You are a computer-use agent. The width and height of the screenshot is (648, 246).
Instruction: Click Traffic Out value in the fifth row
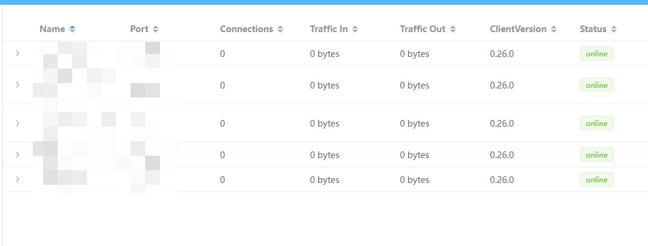coord(415,180)
